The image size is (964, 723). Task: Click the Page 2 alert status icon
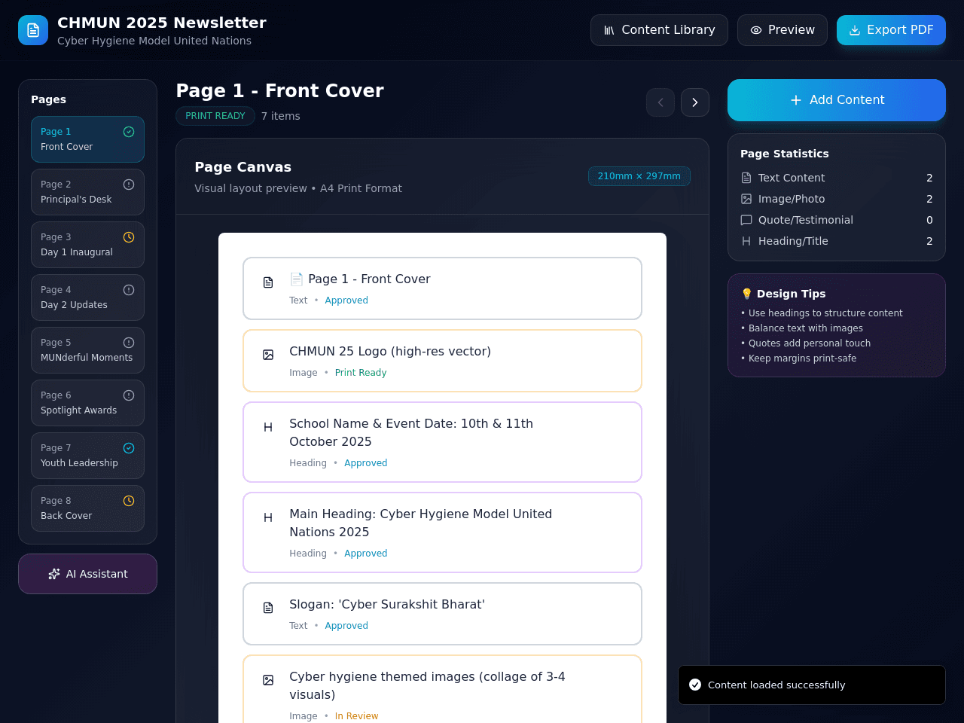[129, 185]
